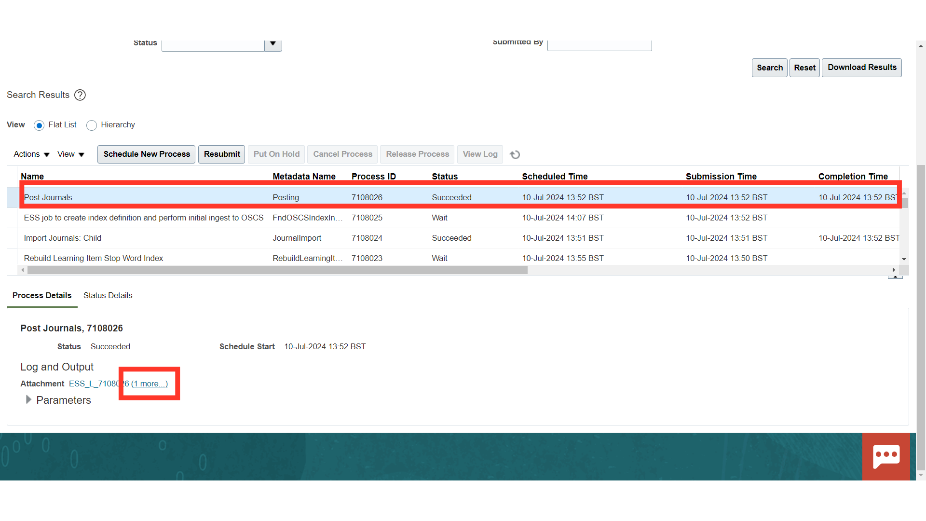Click process ID 7108023 cell
Image resolution: width=926 pixels, height=521 pixels.
click(x=367, y=258)
